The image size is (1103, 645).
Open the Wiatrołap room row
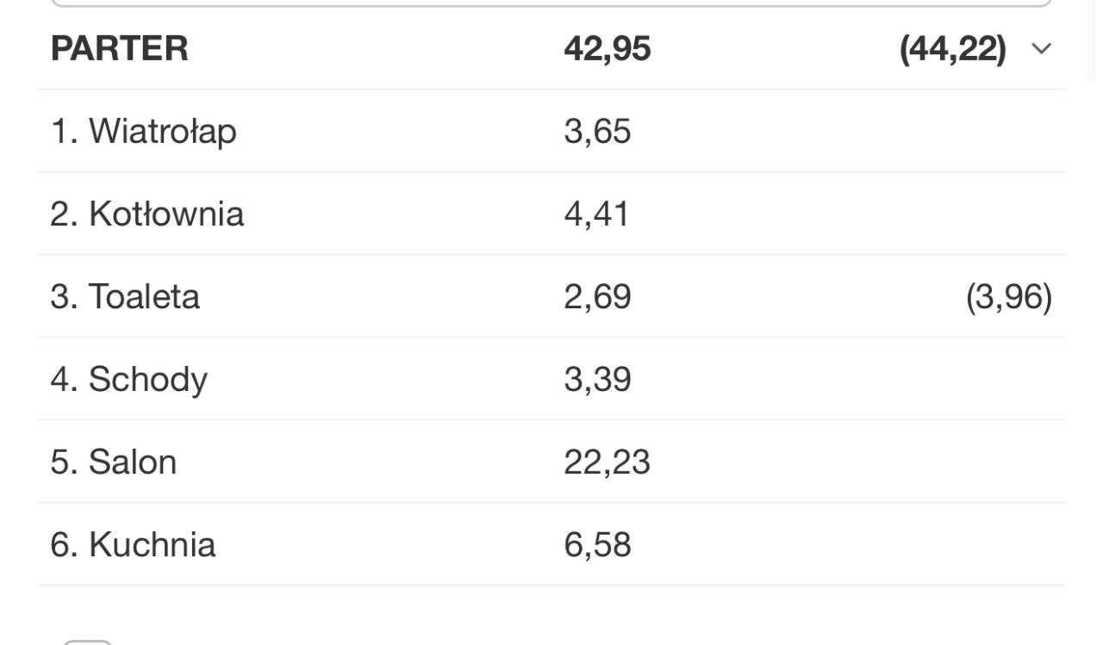point(143,132)
